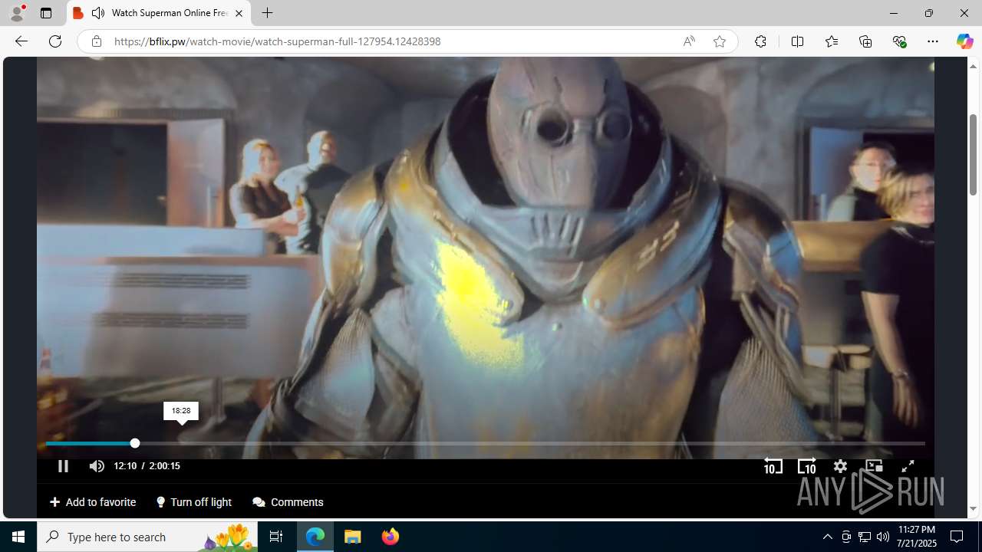The height and width of the screenshot is (552, 982).
Task: Add to favorite
Action: click(x=93, y=502)
